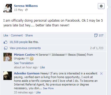
Task: Click the hide post minus icon button
Action: click(x=101, y=6)
